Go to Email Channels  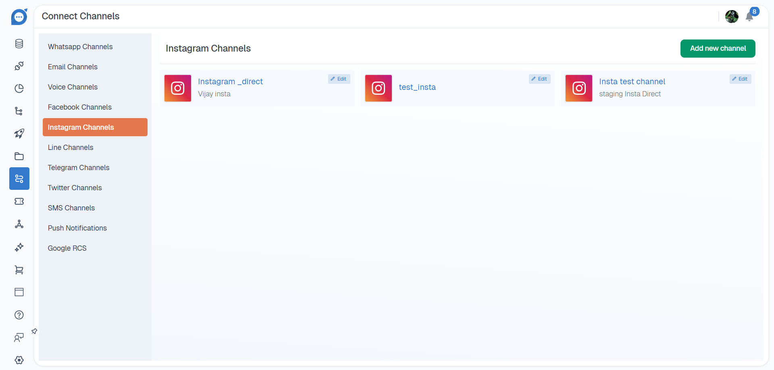[95, 67]
